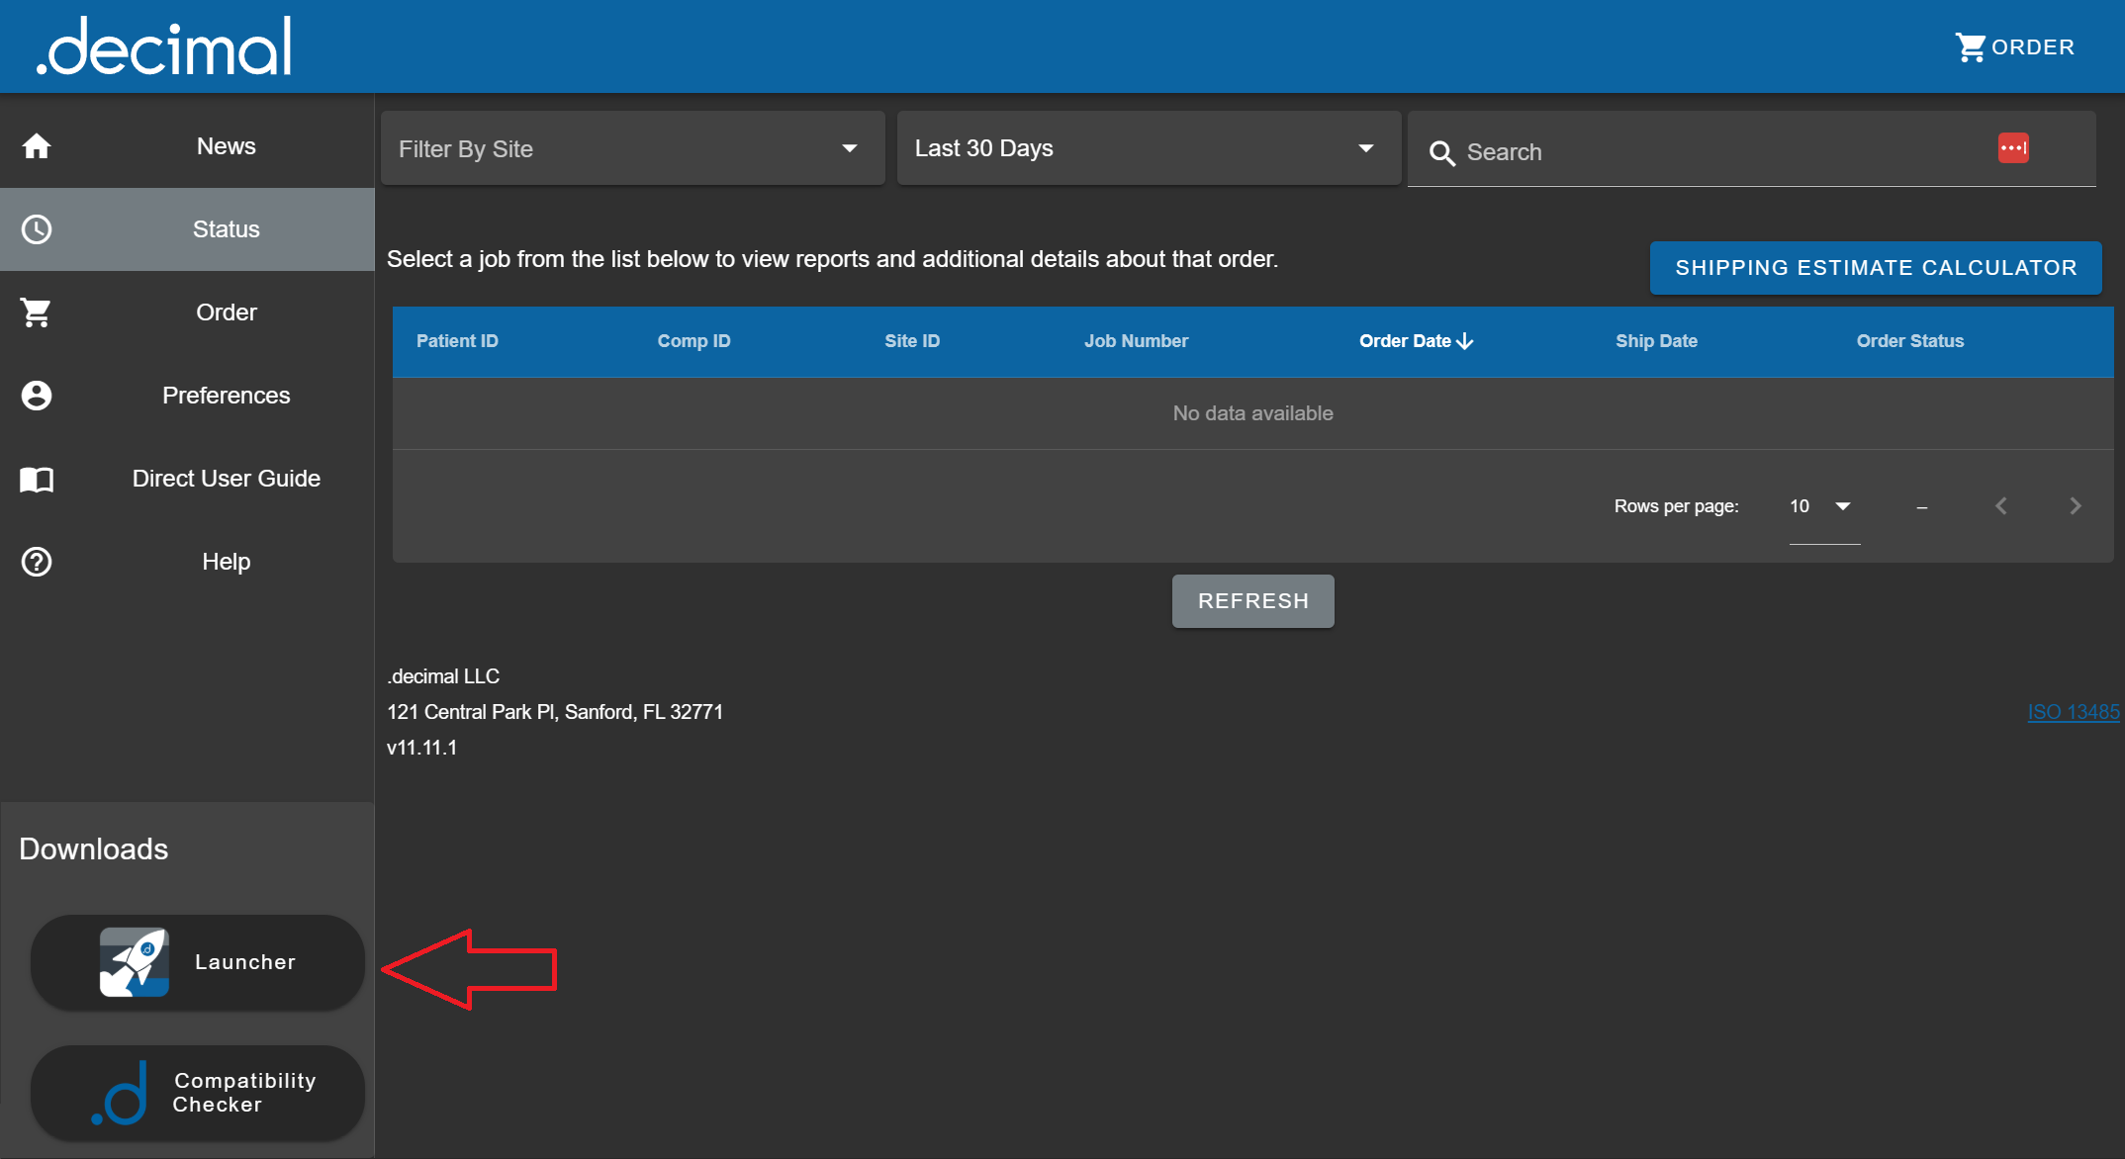
Task: Download the Compatibility Checker
Action: (x=198, y=1093)
